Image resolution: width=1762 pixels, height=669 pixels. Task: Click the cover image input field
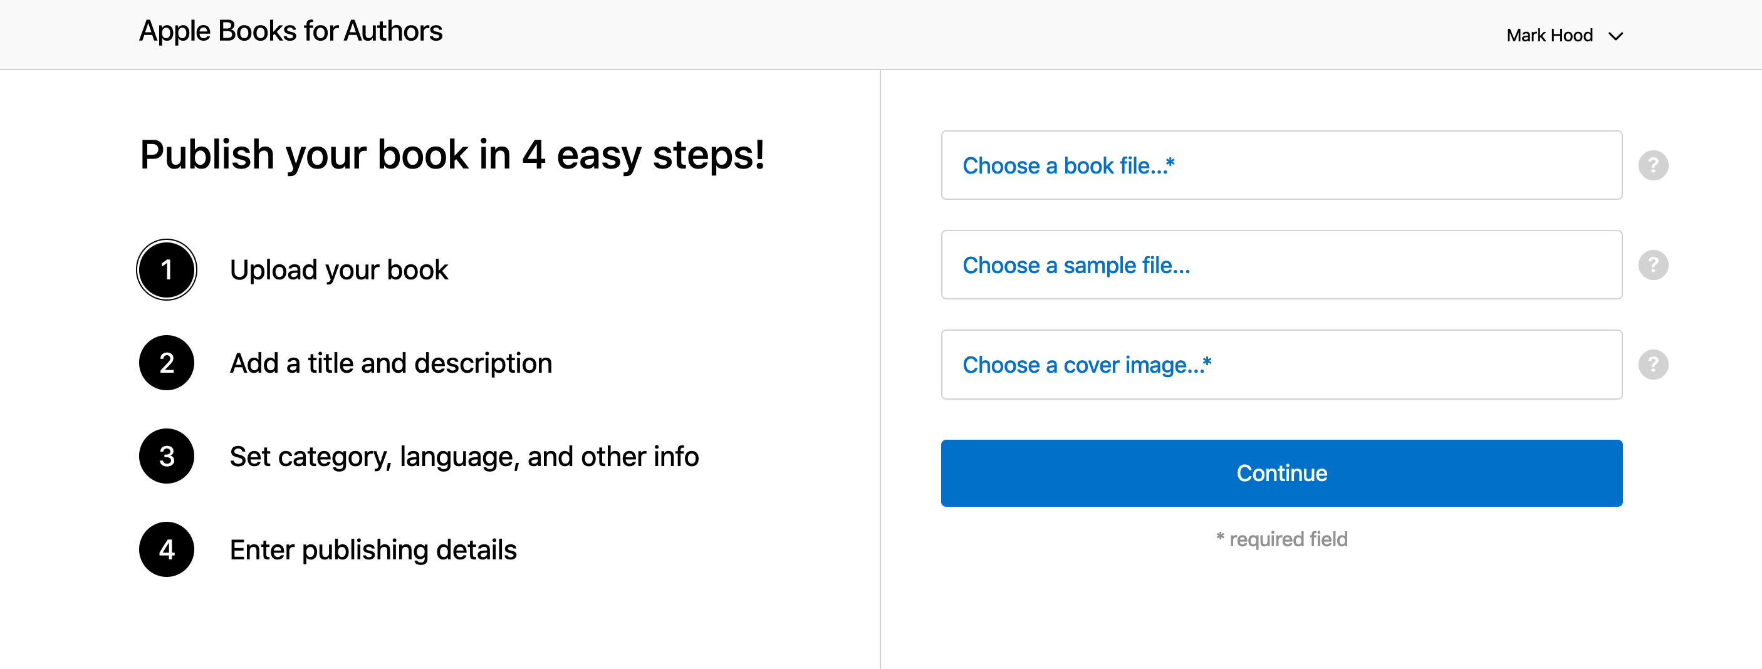coord(1281,365)
